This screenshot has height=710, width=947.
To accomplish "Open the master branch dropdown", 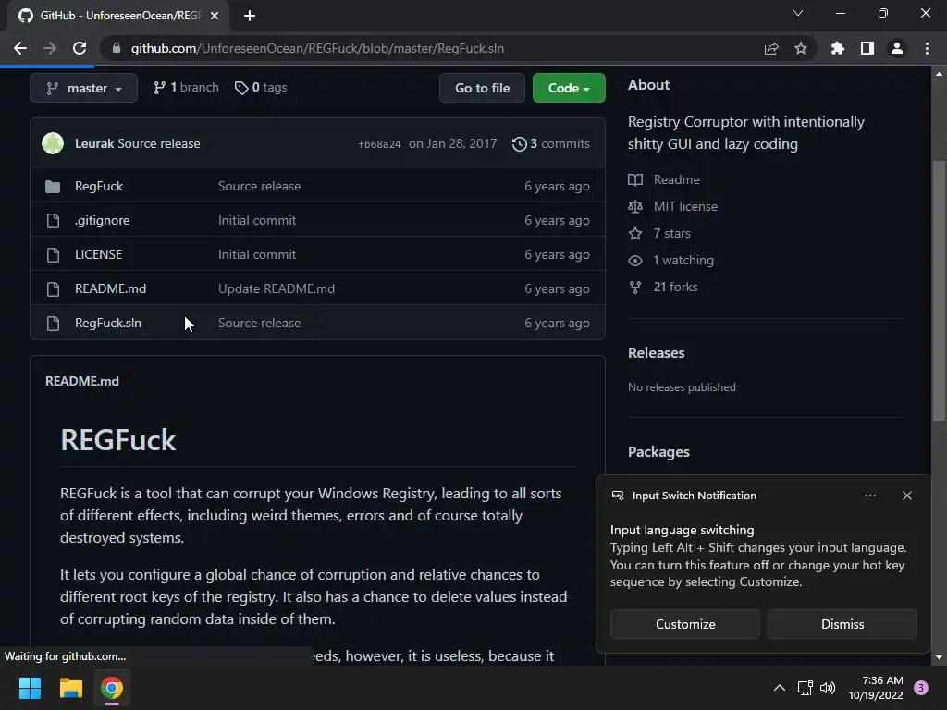I will (x=84, y=88).
